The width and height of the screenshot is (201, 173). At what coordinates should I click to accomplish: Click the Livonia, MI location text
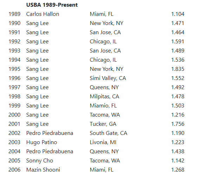click(103, 142)
